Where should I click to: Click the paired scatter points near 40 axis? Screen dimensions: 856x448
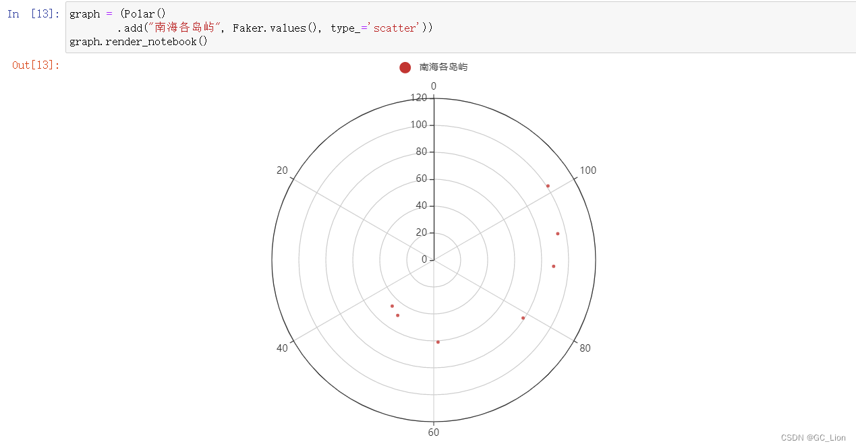(x=395, y=310)
